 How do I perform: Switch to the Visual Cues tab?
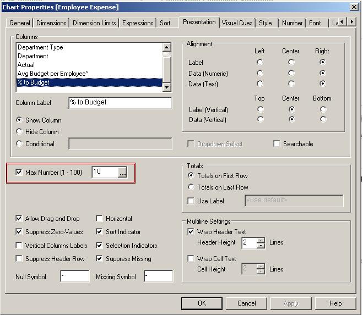coord(237,23)
